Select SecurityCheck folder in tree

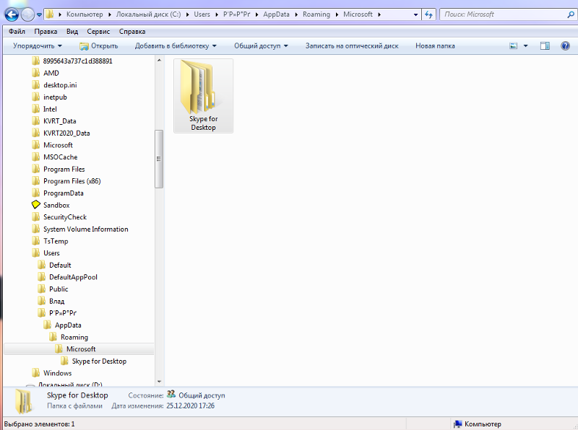pyautogui.click(x=64, y=217)
